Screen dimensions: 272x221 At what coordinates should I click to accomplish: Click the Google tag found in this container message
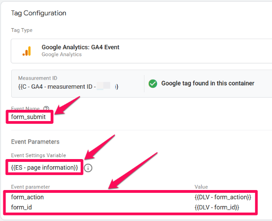pos(208,84)
